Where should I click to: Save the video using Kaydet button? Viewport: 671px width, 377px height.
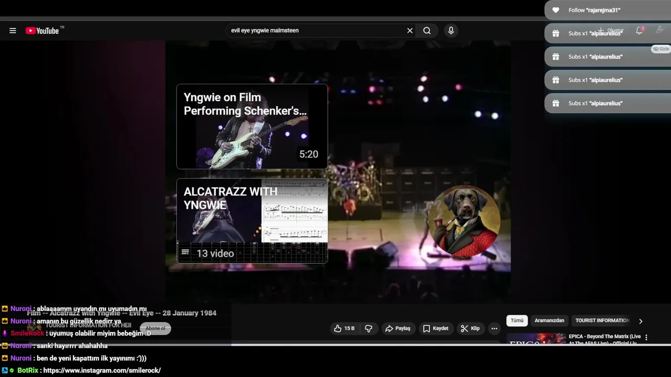coord(436,328)
